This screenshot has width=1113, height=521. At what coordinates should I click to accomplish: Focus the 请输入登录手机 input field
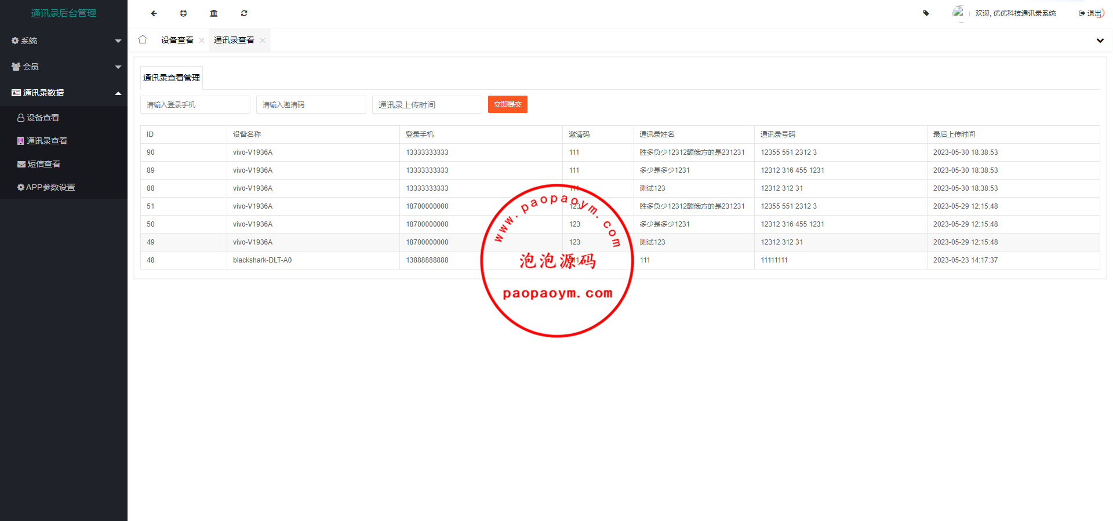pyautogui.click(x=195, y=105)
